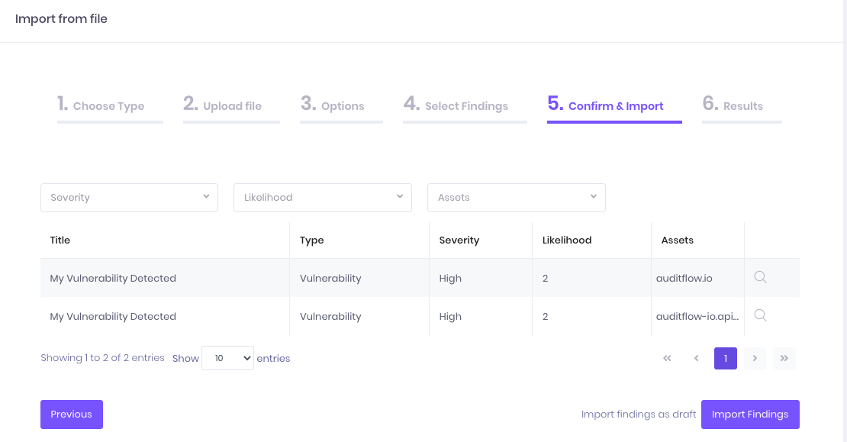Go to the previous page of entries
The image size is (847, 442).
click(696, 358)
